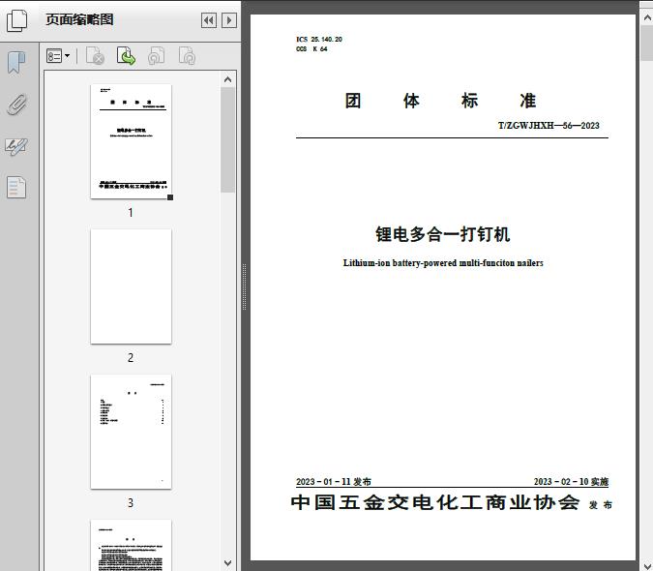The width and height of the screenshot is (653, 571).
Task: Select blank page 2 thumbnail
Action: click(131, 286)
